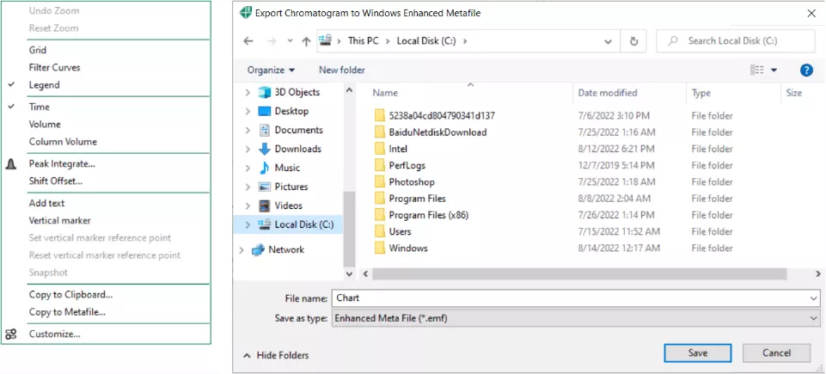The width and height of the screenshot is (826, 374).
Task: Click Hide Folders link
Action: [x=276, y=355]
